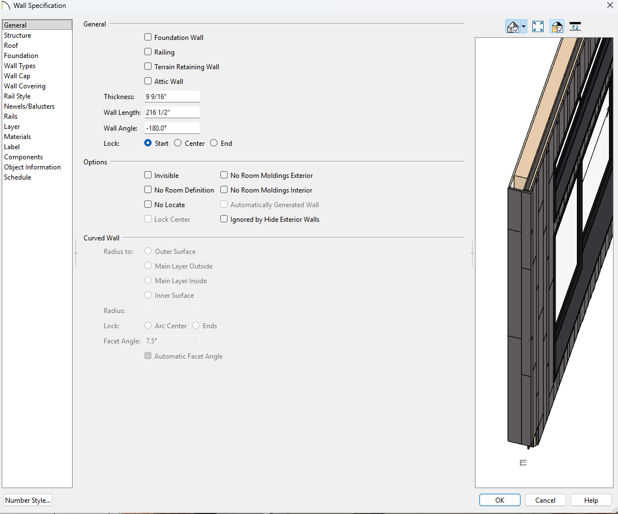Toggle the Invisible checkbox
618x514 pixels.
point(148,176)
